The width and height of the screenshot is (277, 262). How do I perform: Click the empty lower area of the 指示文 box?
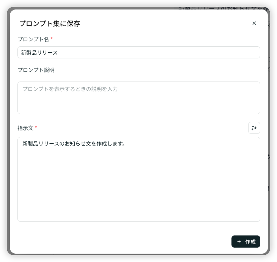(x=138, y=190)
